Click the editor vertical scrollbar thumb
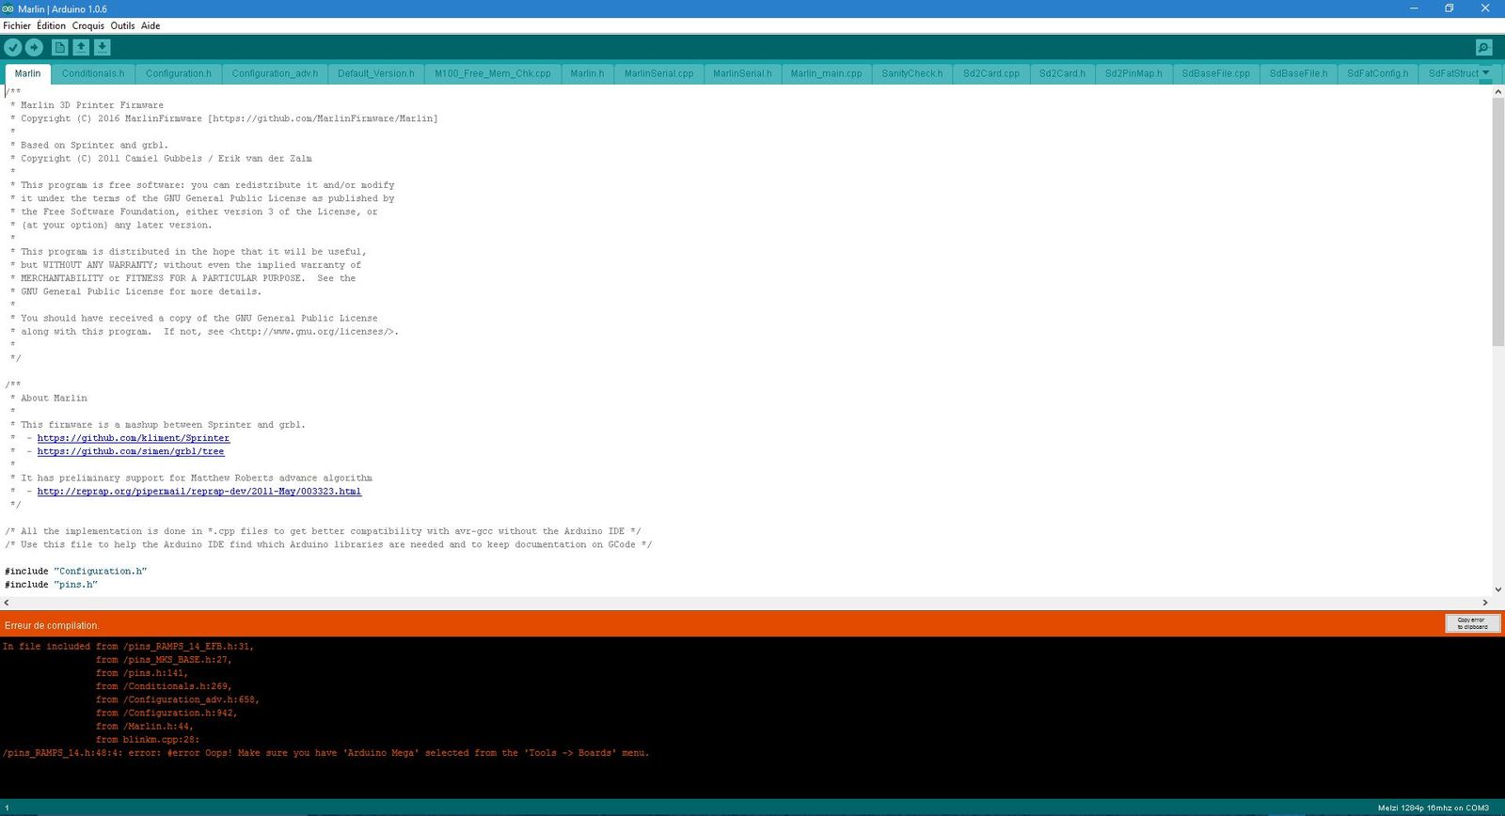The width and height of the screenshot is (1505, 816). (x=1498, y=221)
